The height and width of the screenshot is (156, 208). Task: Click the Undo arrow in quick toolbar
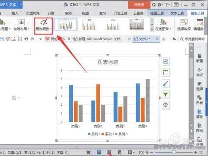[26, 39]
